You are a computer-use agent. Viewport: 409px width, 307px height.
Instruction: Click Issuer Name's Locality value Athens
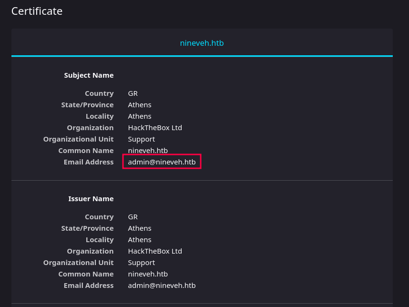click(140, 240)
